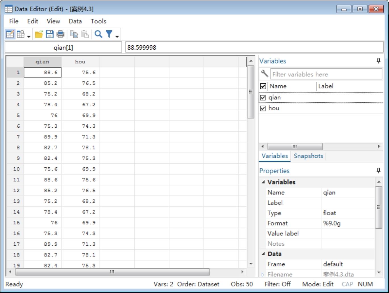Click the Paste clipboard icon
389x293 pixels.
[x=85, y=34]
